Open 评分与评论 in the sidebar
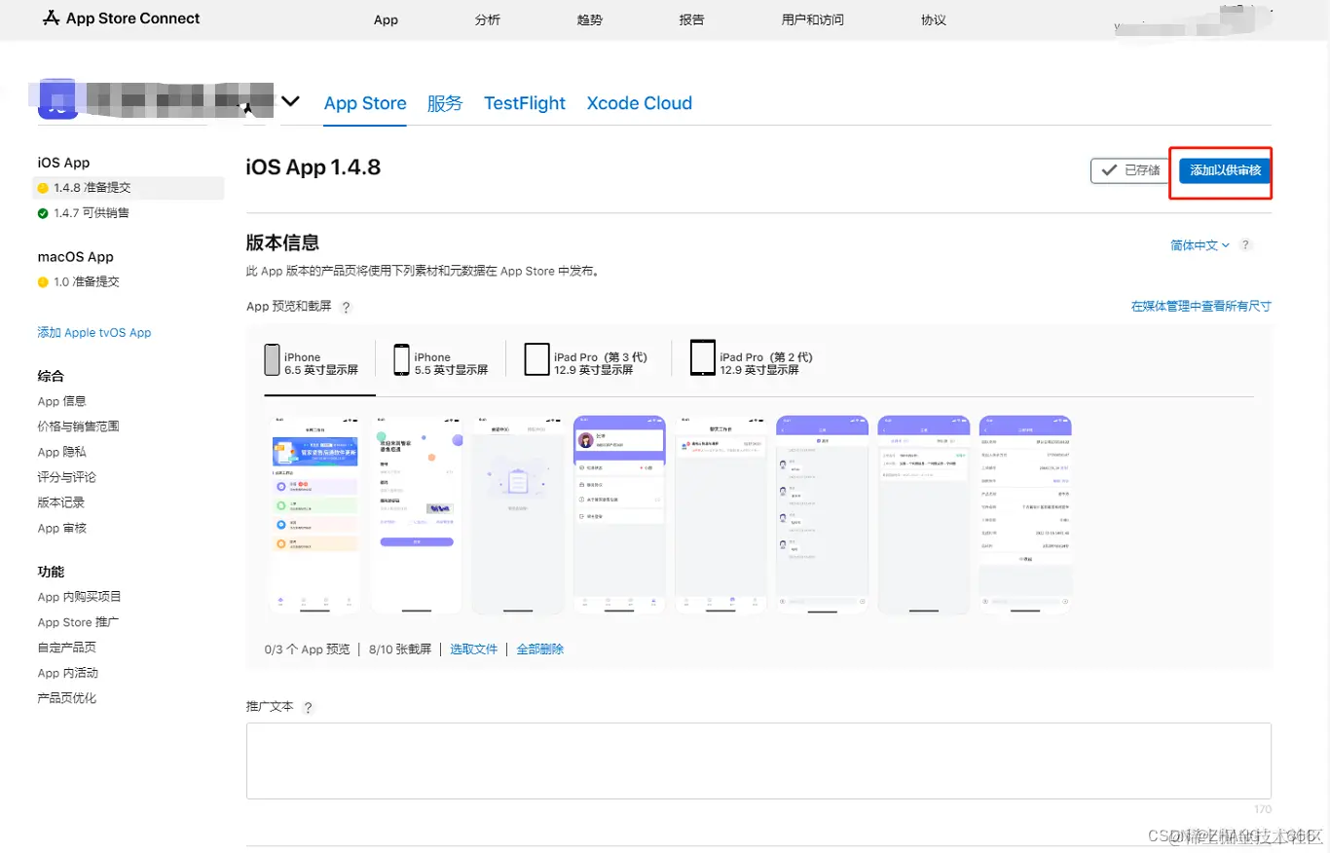The width and height of the screenshot is (1330, 853). point(66,477)
